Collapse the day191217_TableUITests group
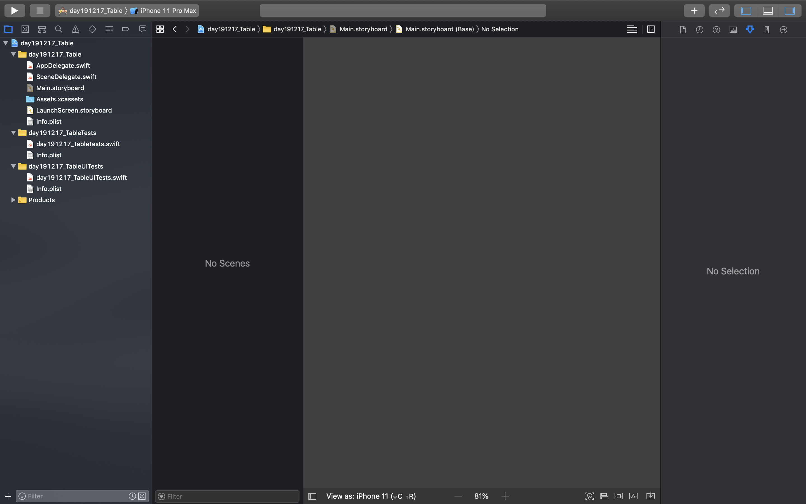Image resolution: width=806 pixels, height=504 pixels. click(x=13, y=166)
